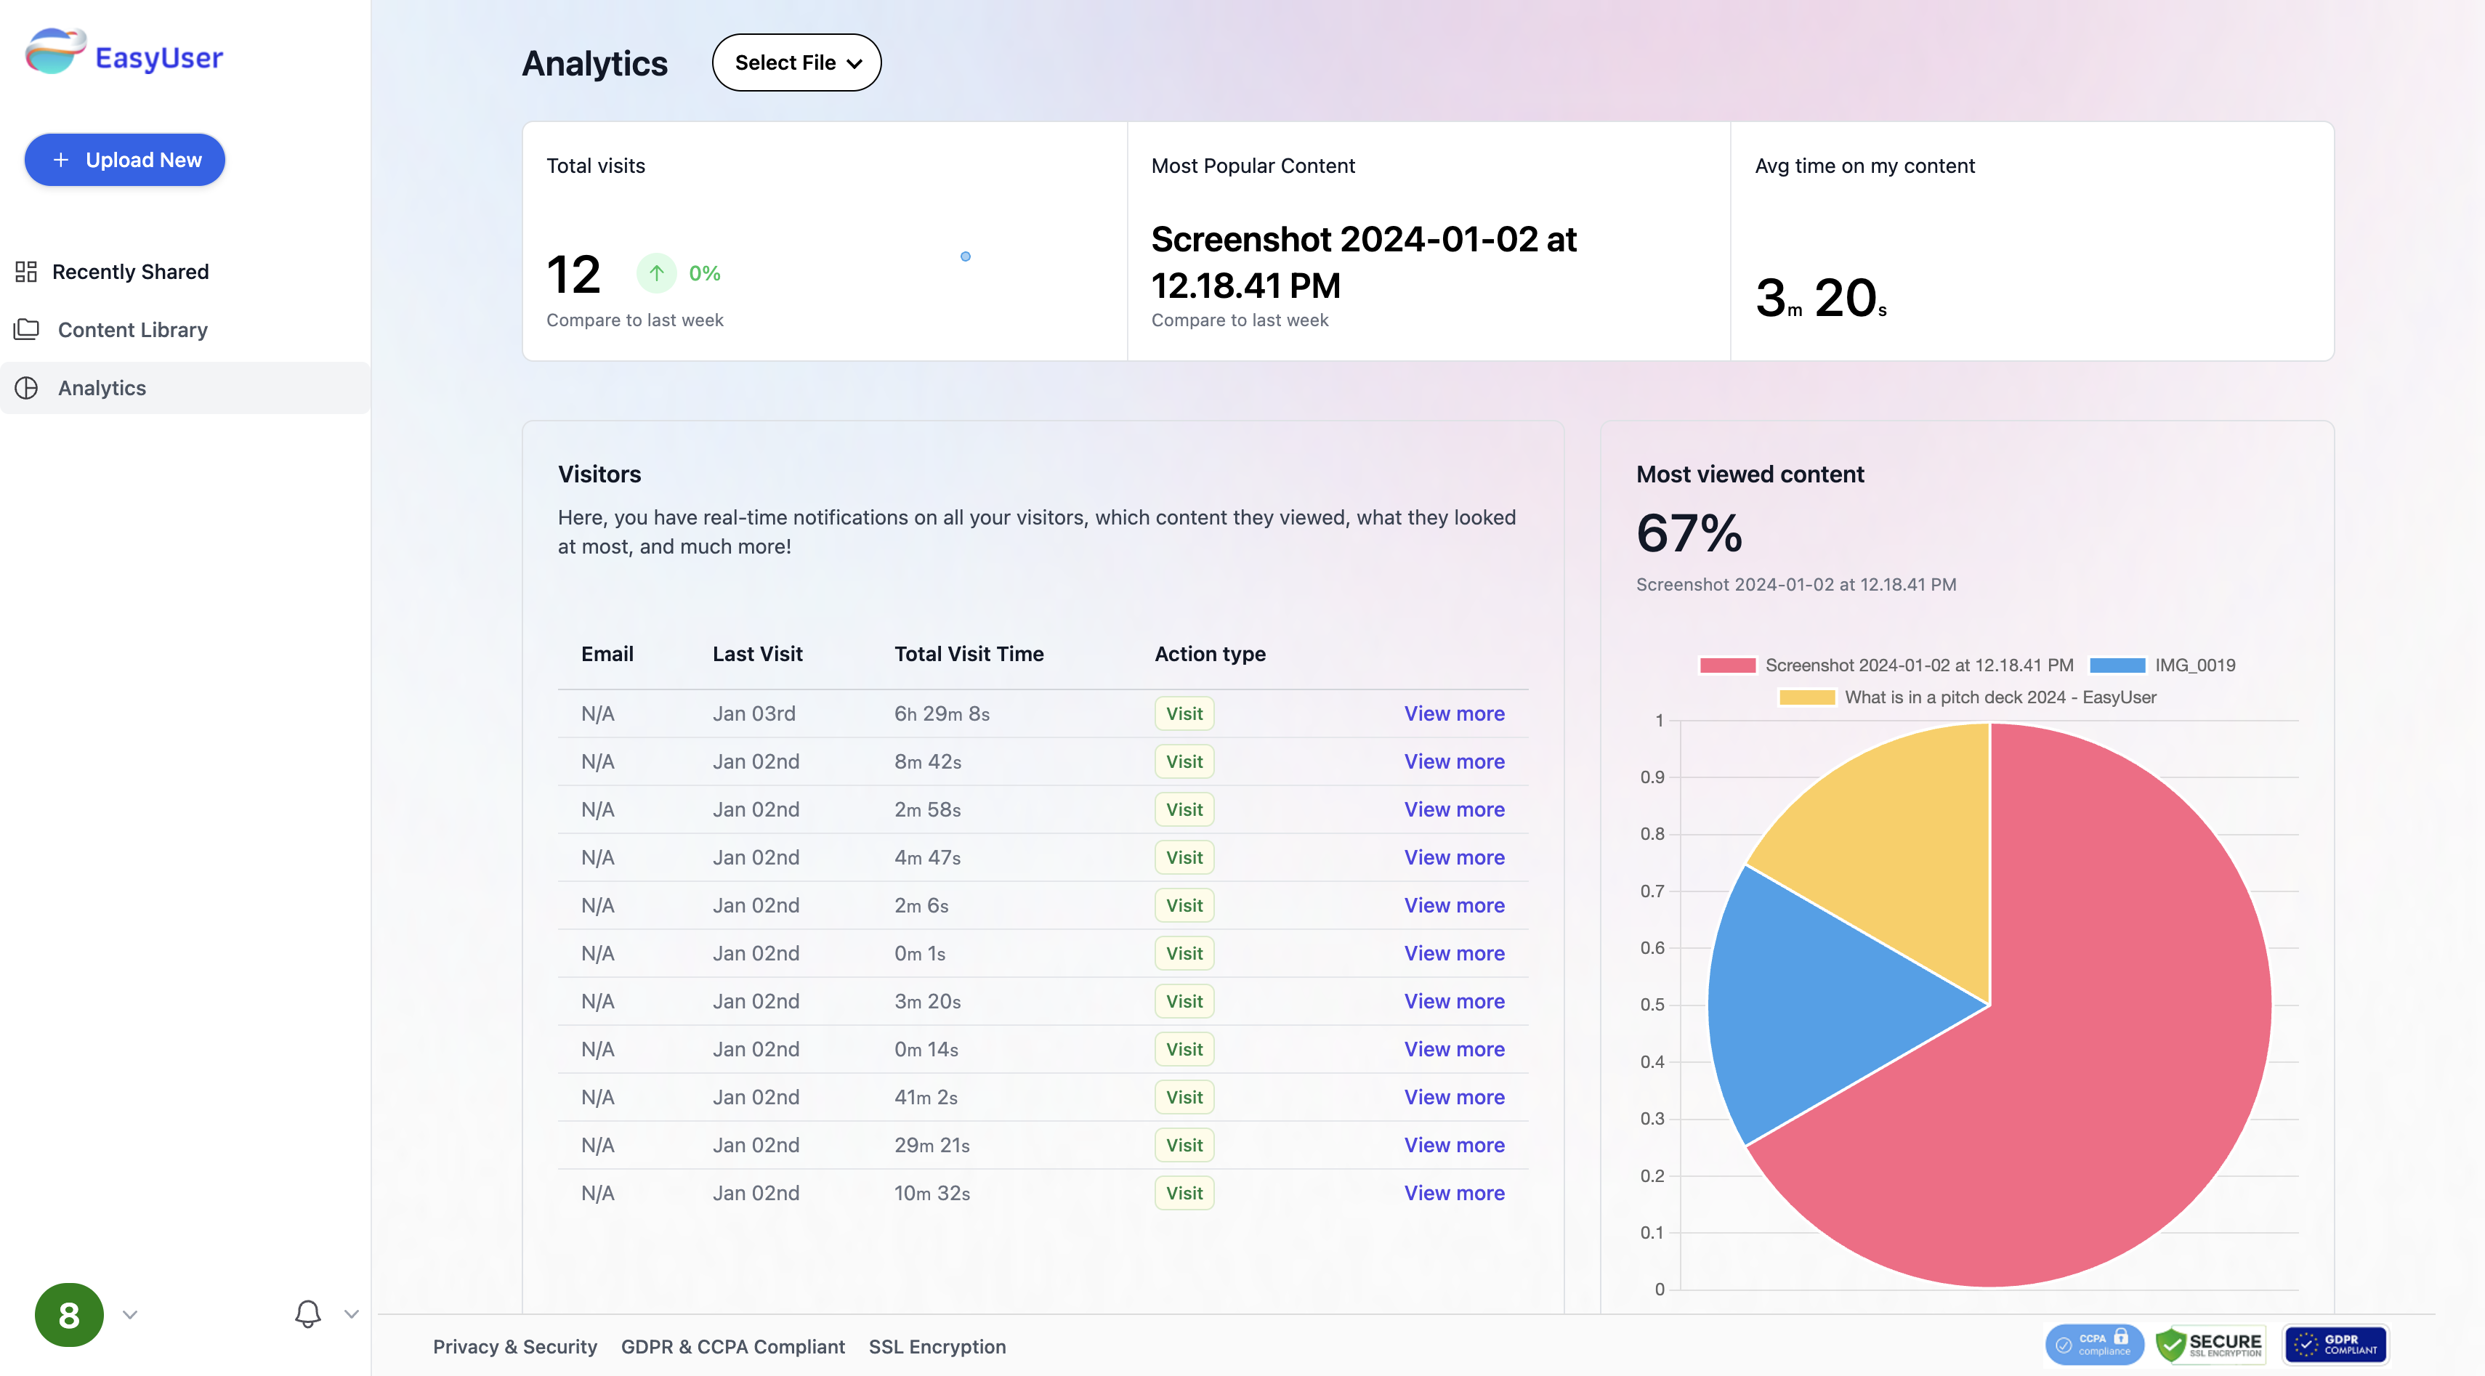Select the Analytics pie-chart icon in sidebar

click(27, 388)
